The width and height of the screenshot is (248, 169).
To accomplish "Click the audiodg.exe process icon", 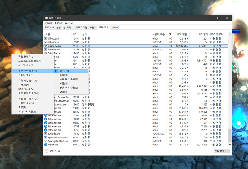I will click(46, 134).
